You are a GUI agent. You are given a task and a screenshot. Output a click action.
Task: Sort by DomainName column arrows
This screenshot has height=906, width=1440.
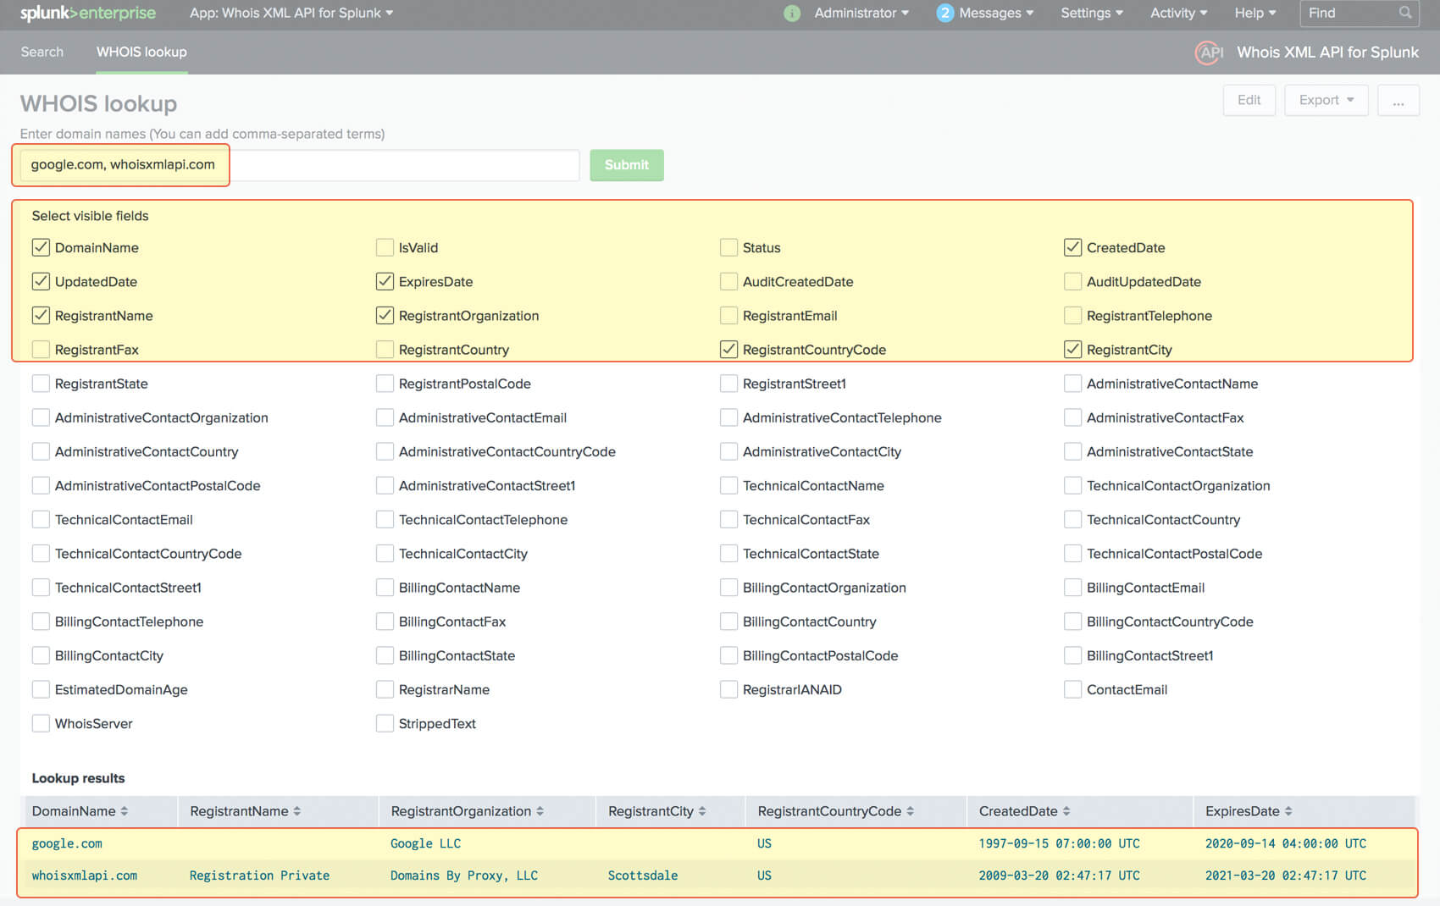125,811
